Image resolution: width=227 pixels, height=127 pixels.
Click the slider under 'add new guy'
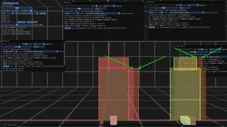17,8
